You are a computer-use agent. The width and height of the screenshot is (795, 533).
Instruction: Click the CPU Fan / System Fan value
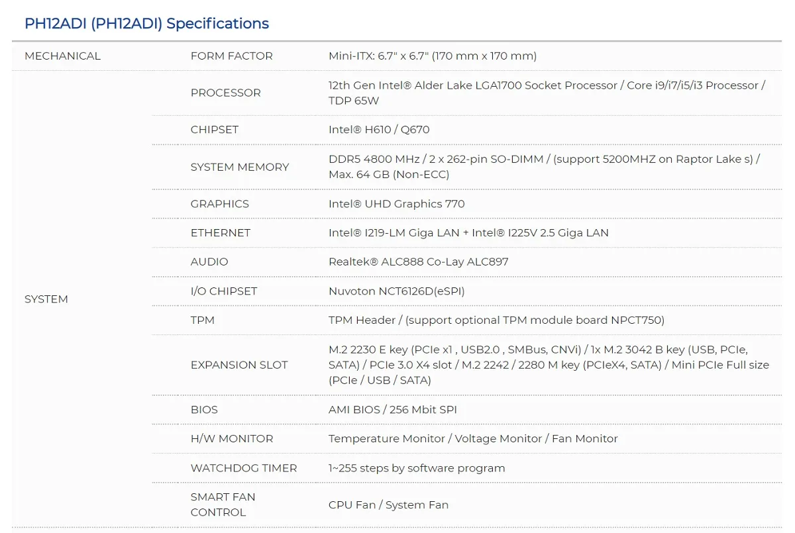389,505
